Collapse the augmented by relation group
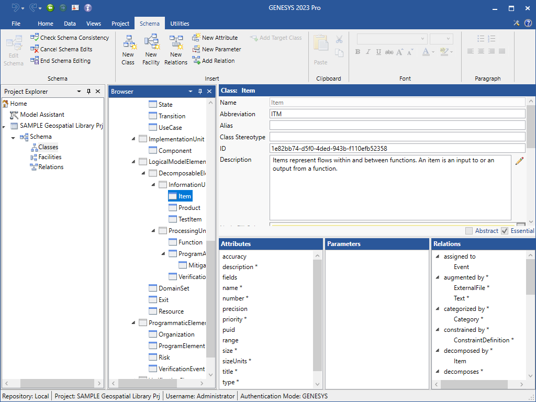 pyautogui.click(x=438, y=277)
